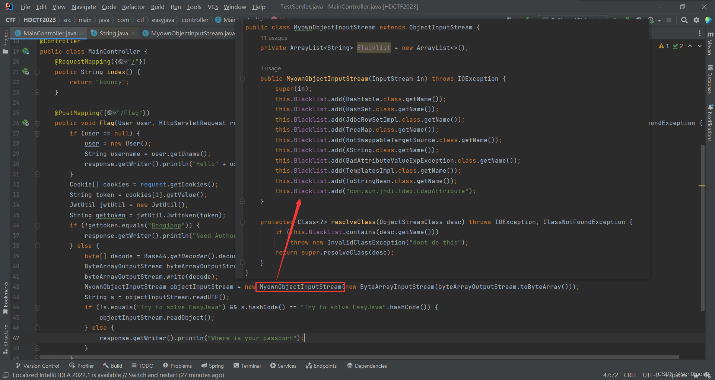Collapse the resolveClass fold marker in the popup

click(242, 222)
